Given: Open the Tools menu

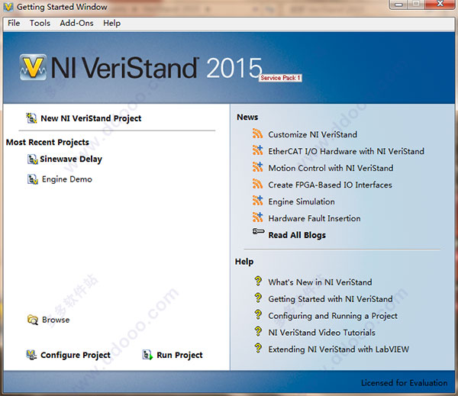Looking at the screenshot, I should click(40, 23).
